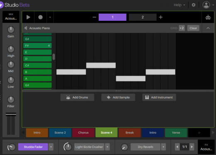Select the A note block in grid
Screen dimensions: 216x155
coord(131,79)
